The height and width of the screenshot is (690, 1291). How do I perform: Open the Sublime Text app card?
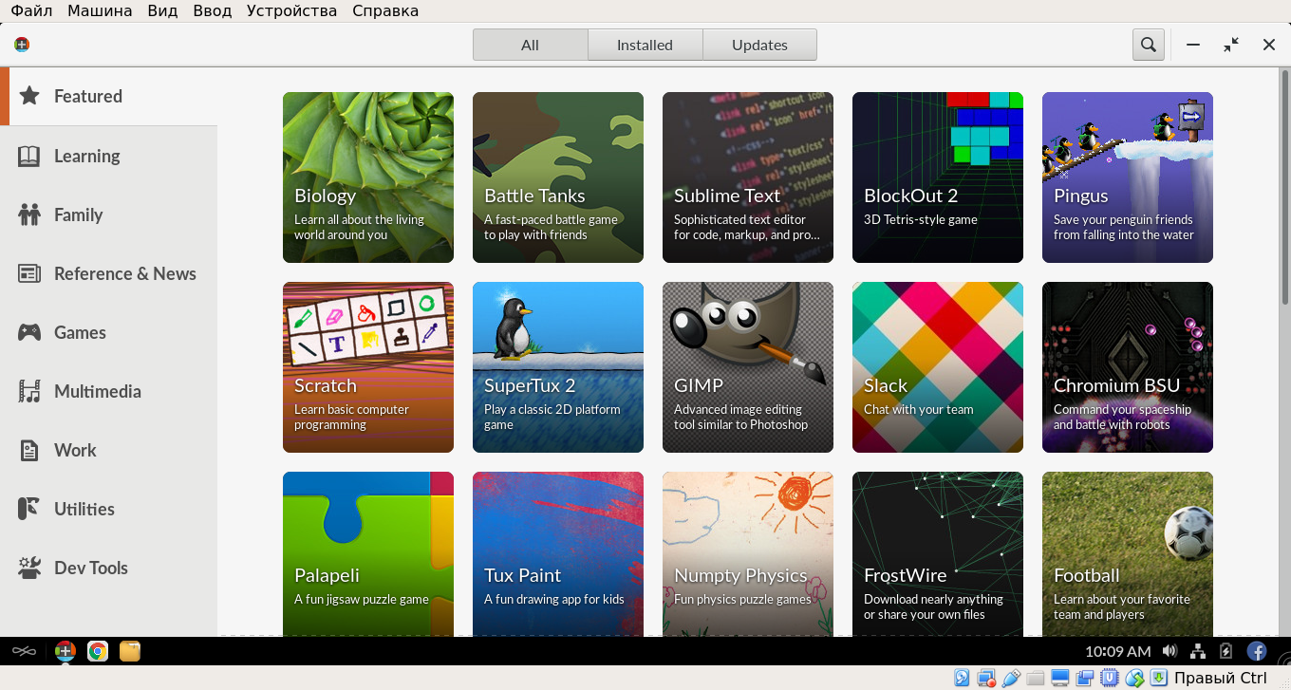(748, 177)
